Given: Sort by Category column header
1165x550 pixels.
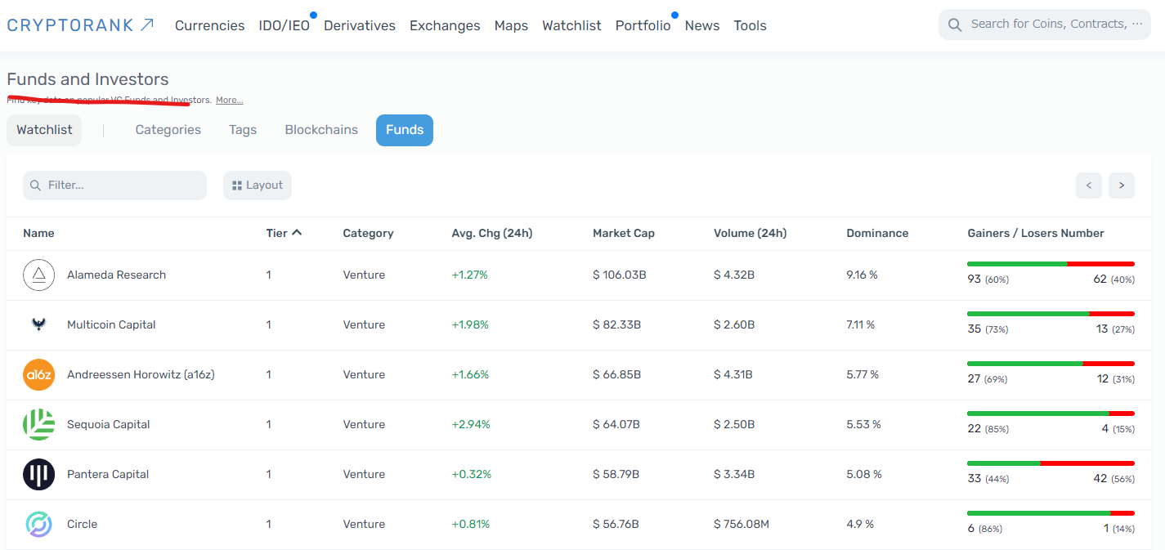Looking at the screenshot, I should click(368, 233).
